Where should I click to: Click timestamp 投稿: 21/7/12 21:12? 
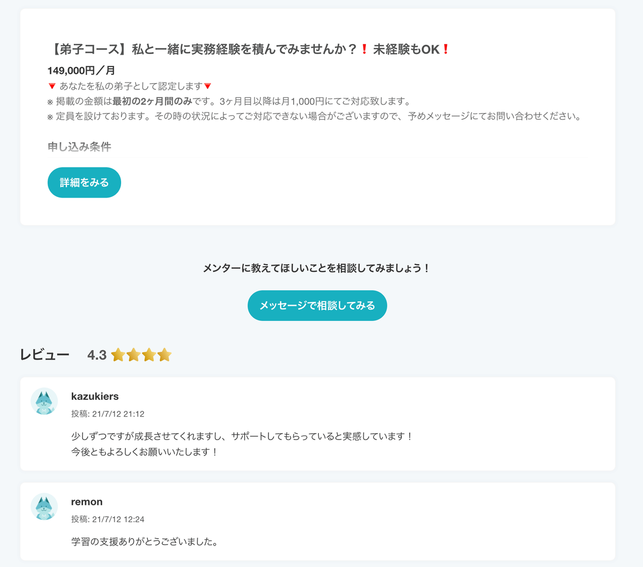[x=108, y=414]
